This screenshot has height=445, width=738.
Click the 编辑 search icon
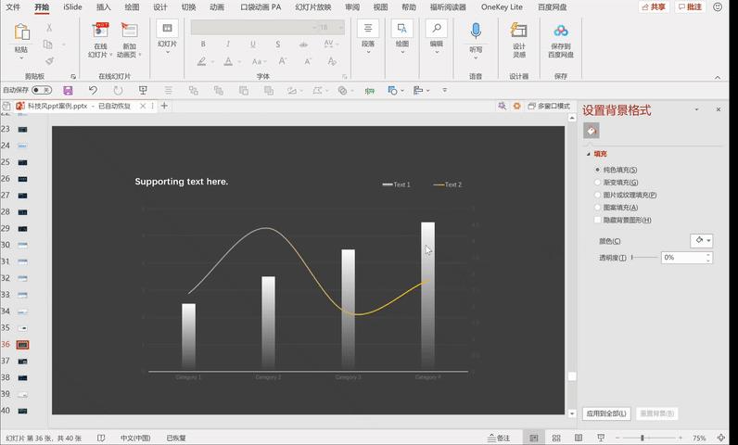[437, 28]
